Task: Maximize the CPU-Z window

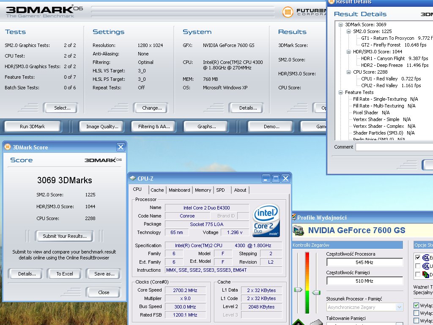Action: (276, 179)
